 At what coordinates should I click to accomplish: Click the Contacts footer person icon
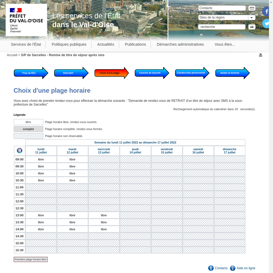click(211, 268)
